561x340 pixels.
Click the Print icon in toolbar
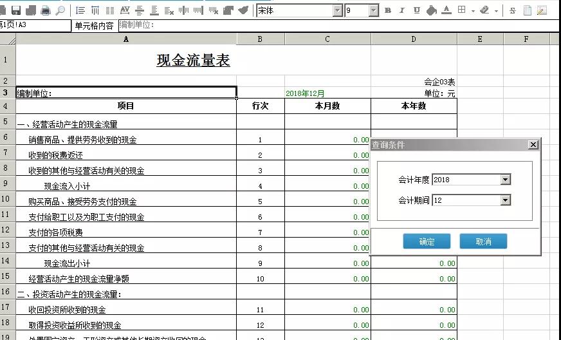point(46,10)
